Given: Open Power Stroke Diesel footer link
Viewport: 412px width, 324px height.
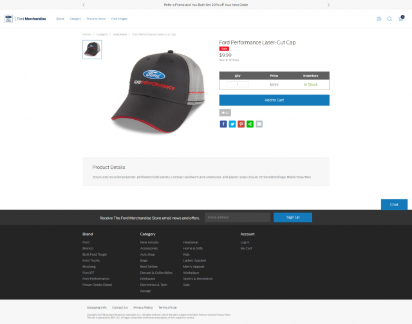Looking at the screenshot, I should 97,285.
